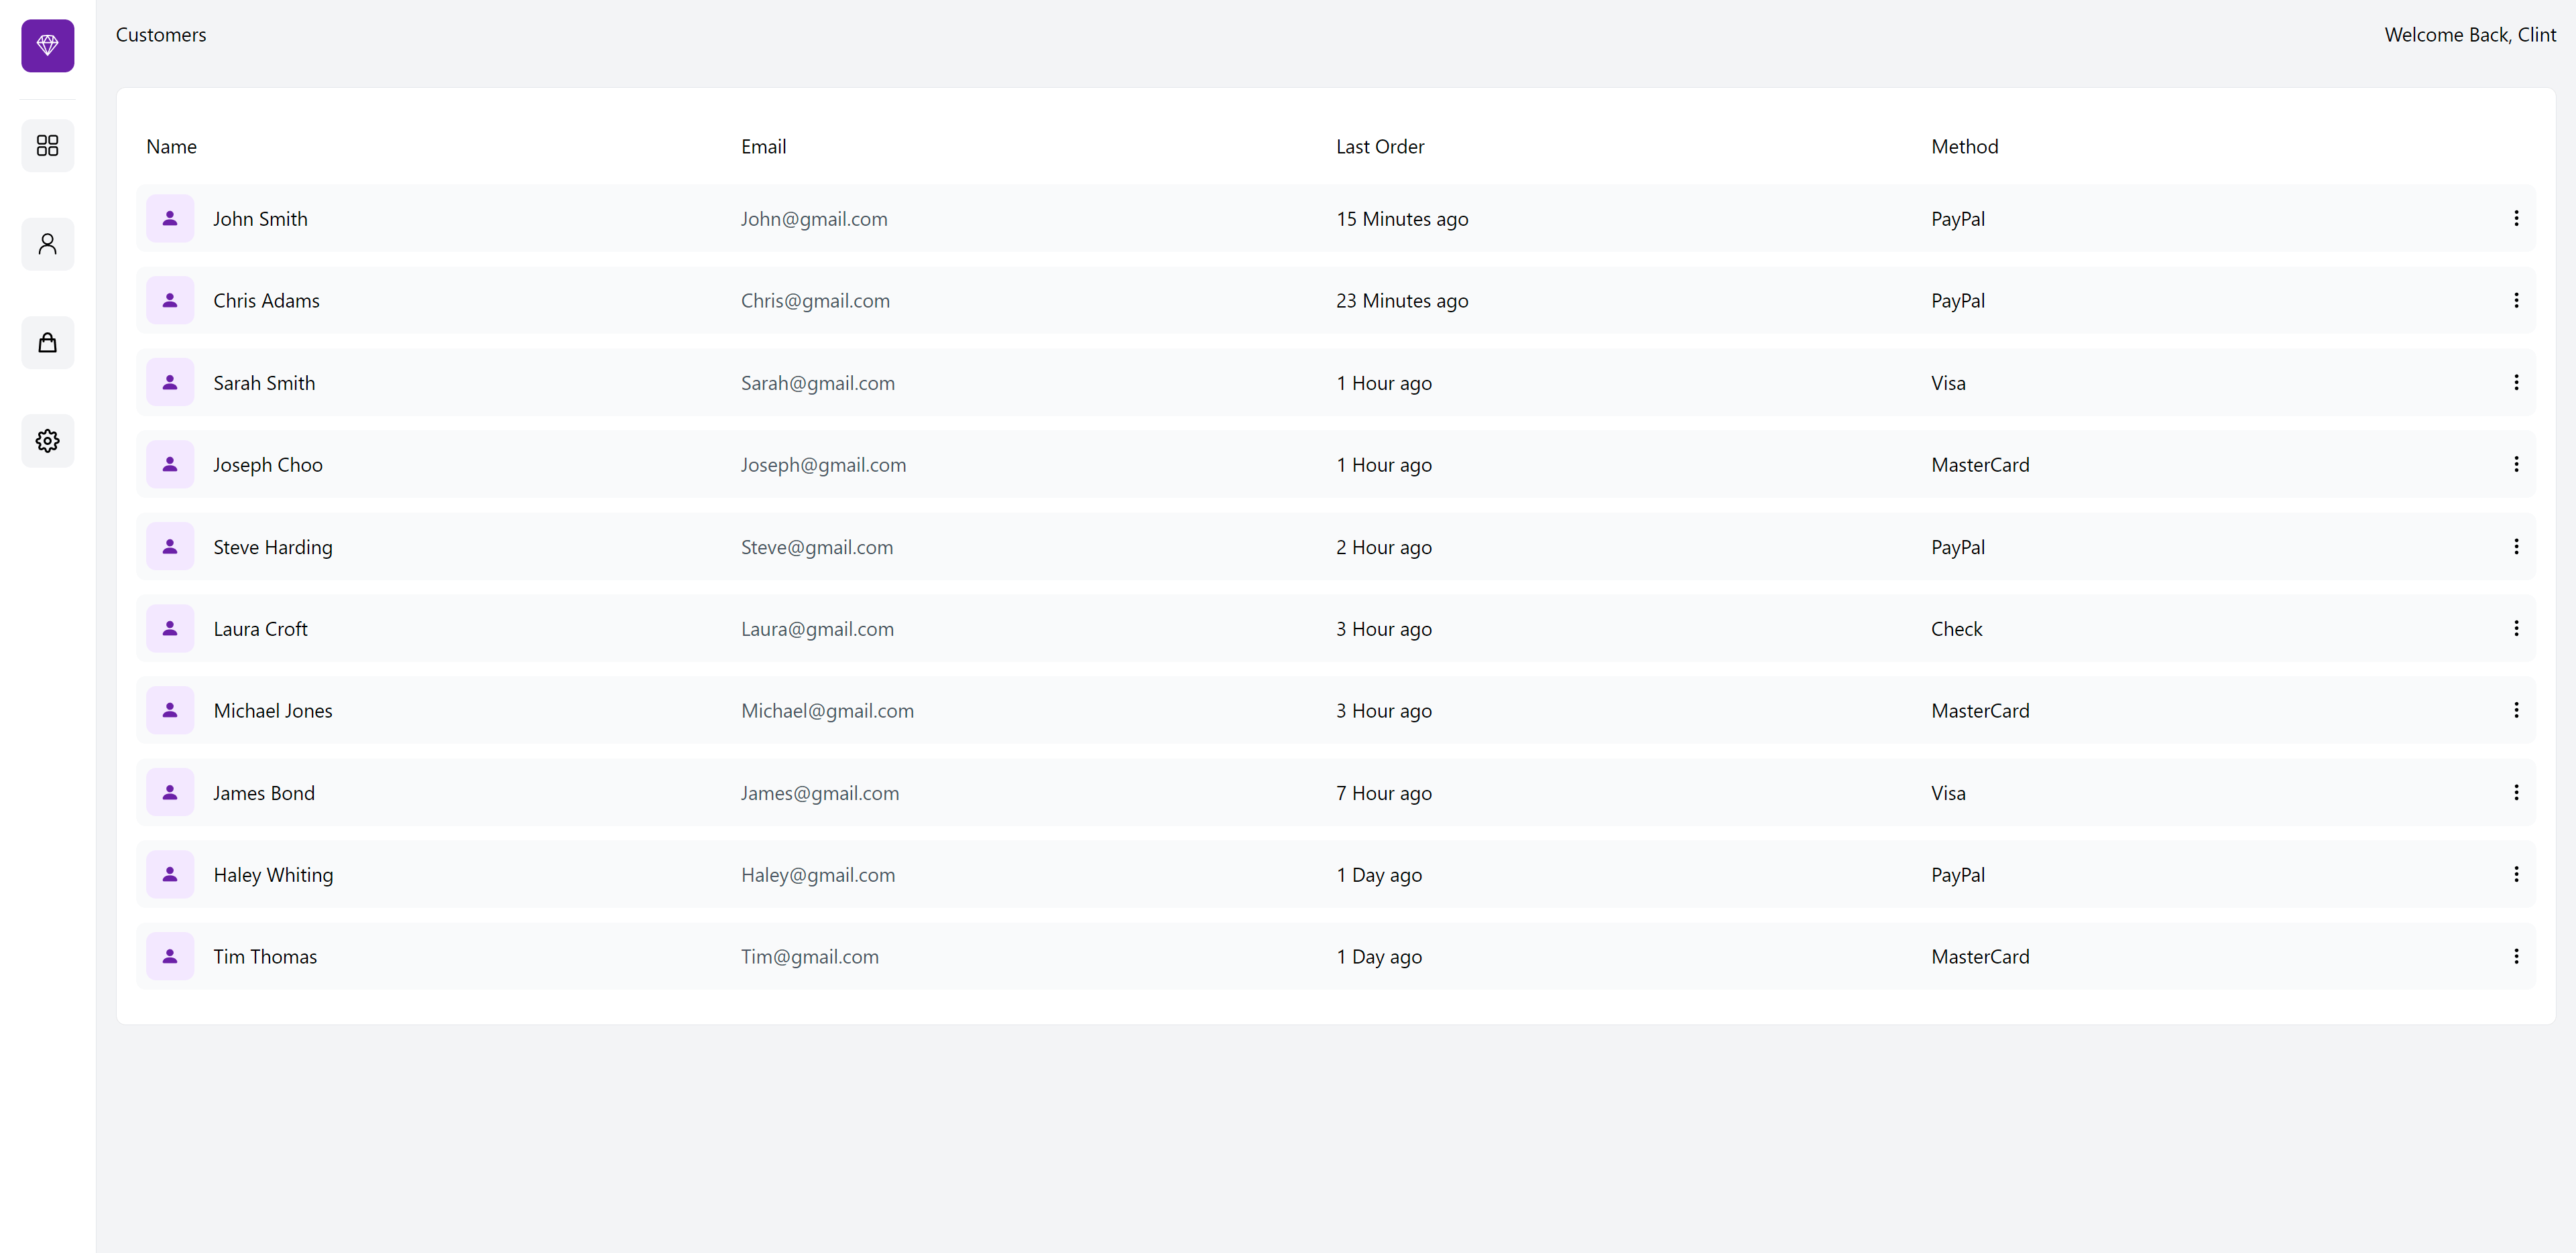The image size is (2576, 1253).
Task: Click the Last Order column header
Action: click(1380, 147)
